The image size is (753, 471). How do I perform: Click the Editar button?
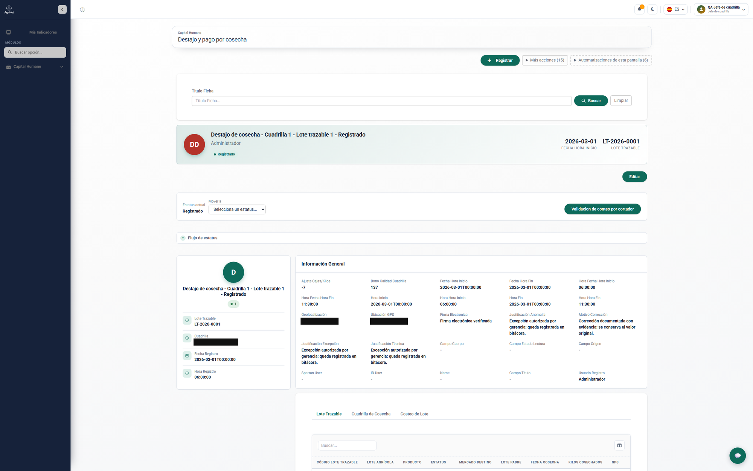point(634,177)
